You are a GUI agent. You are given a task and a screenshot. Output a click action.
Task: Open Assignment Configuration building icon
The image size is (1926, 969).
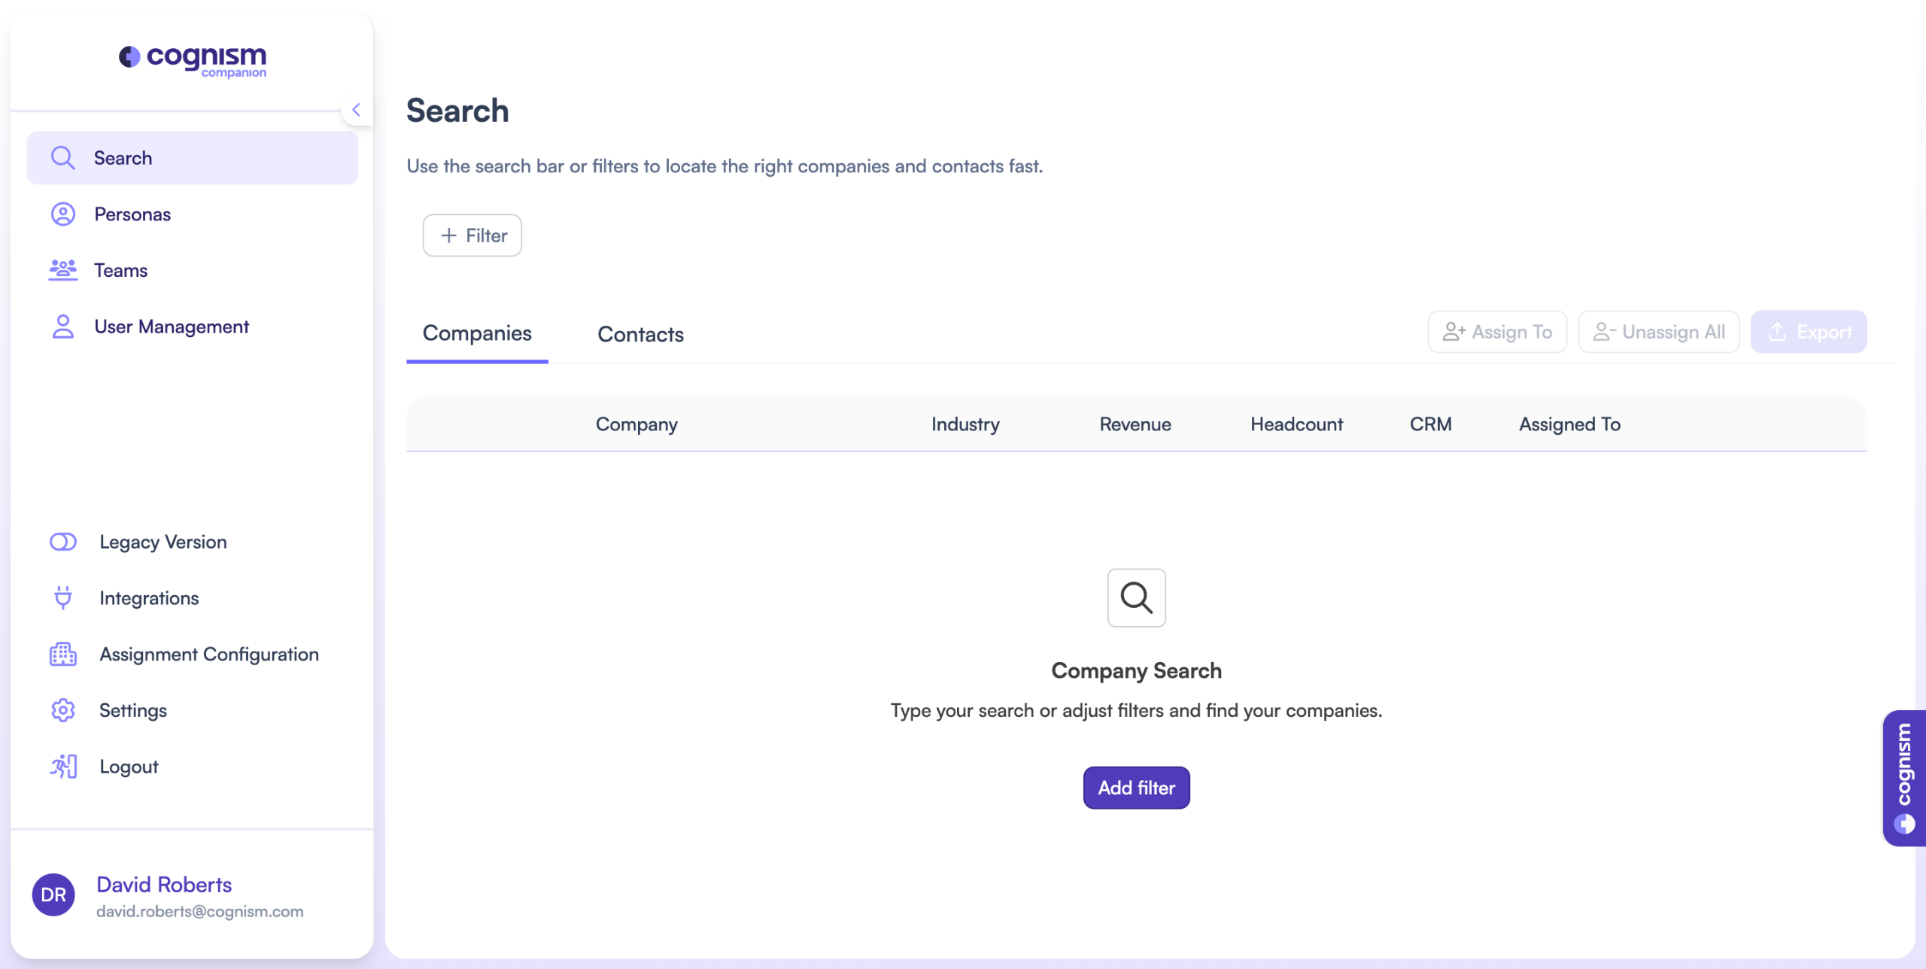(x=62, y=655)
